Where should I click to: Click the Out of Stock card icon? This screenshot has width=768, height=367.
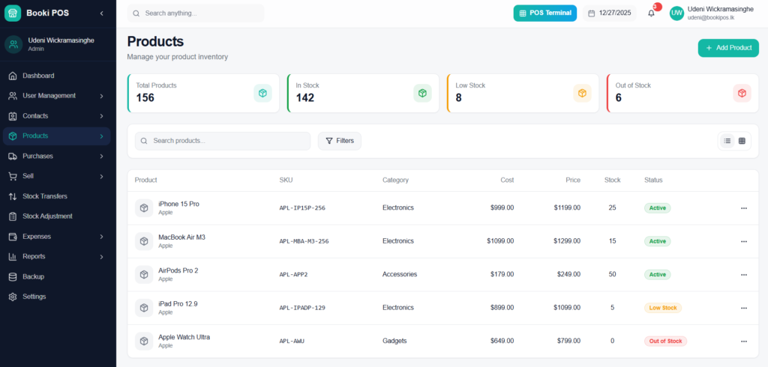[742, 93]
